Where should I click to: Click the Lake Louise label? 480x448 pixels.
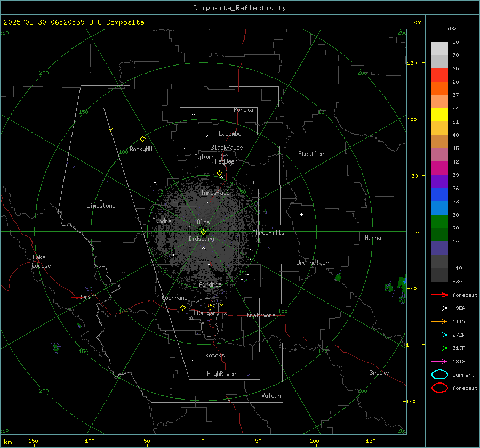[x=41, y=262]
